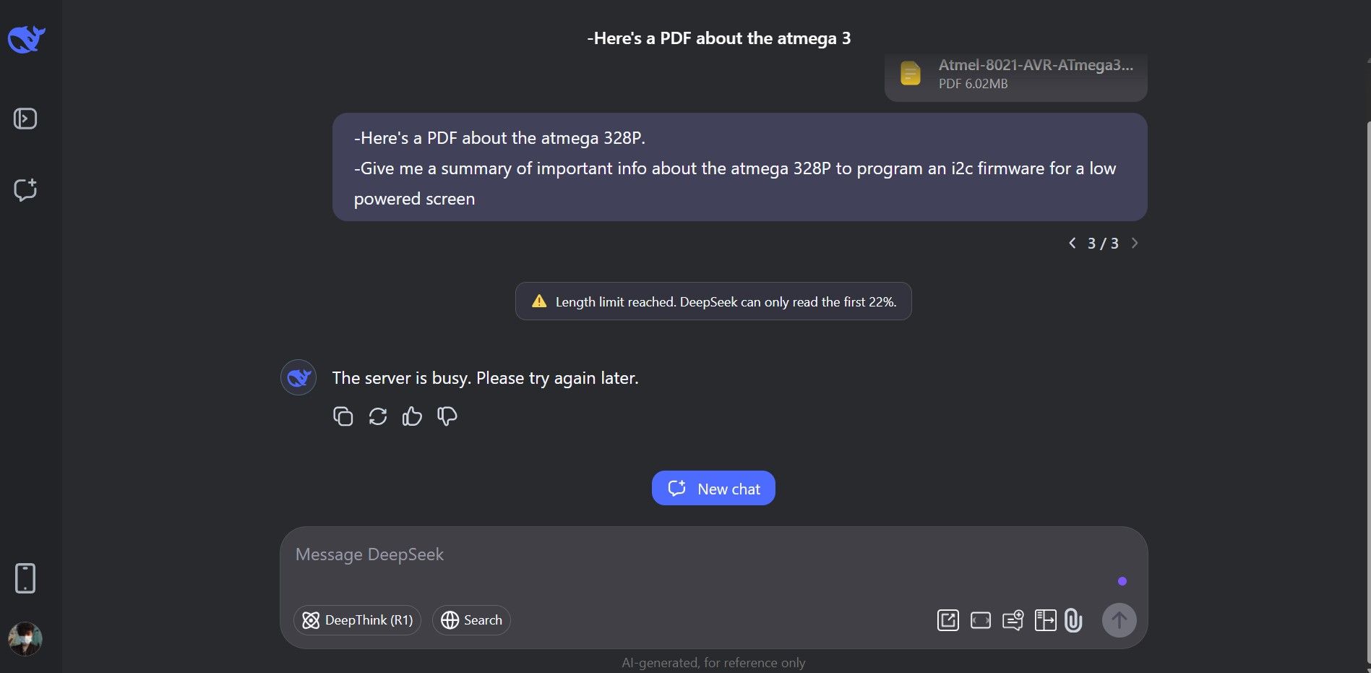Image resolution: width=1371 pixels, height=673 pixels.
Task: Thumbs up the assistant's reply
Action: pos(411,416)
